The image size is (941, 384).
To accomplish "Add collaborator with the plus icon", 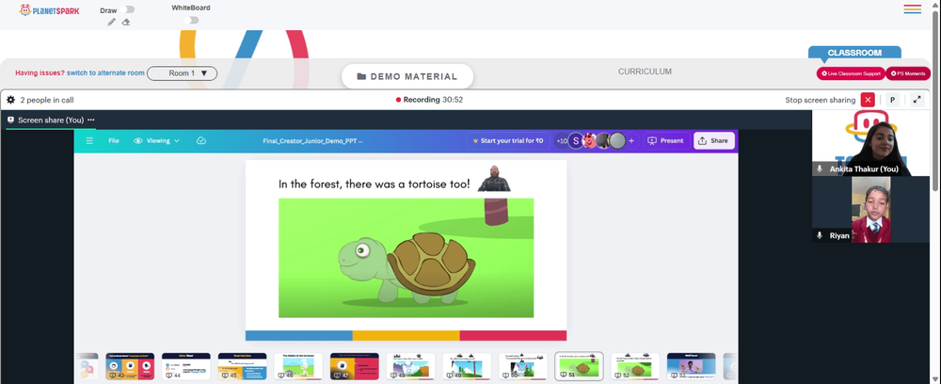I will (x=631, y=141).
